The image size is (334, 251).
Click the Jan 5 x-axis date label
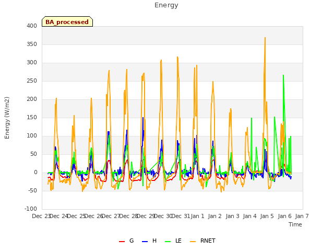pos(267,216)
